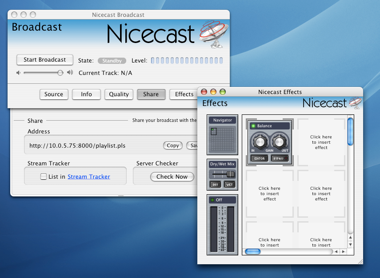
Task: Click the Current Track: N/A text
Action: coord(105,73)
